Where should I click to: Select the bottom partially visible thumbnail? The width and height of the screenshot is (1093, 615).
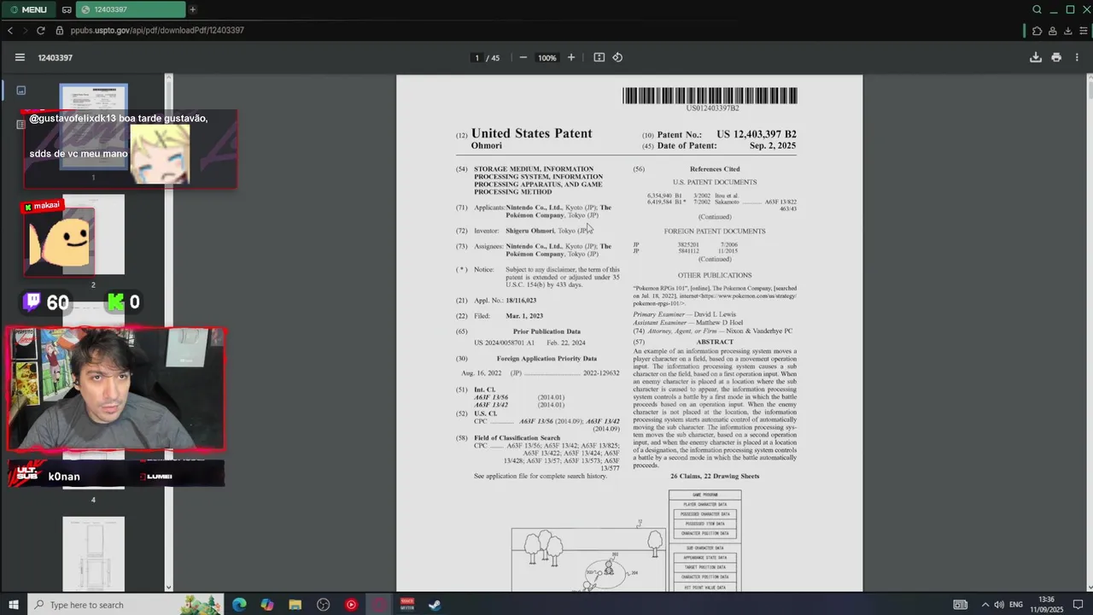click(x=93, y=553)
